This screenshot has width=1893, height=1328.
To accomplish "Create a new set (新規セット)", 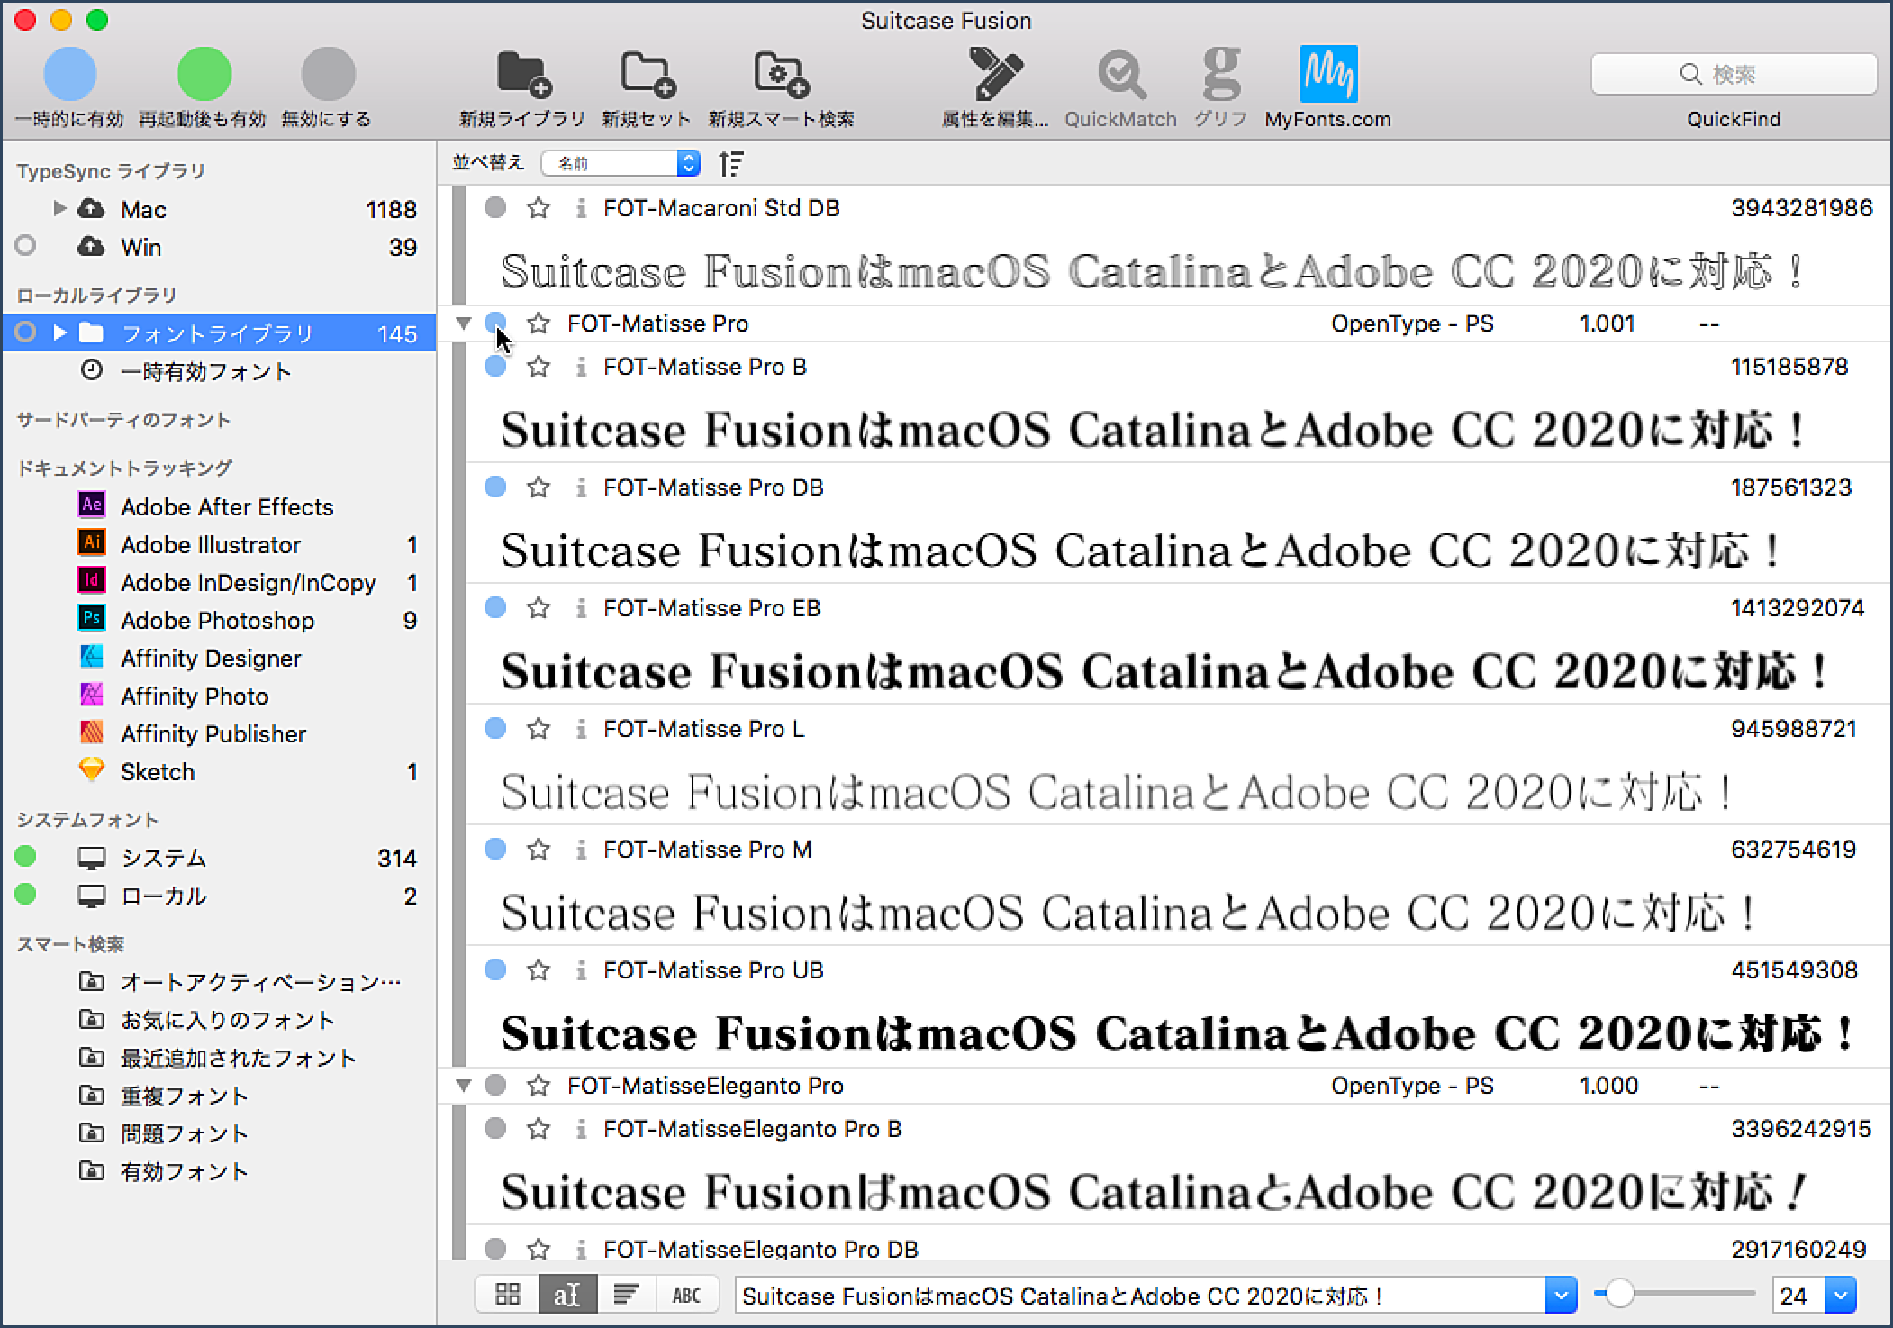I will tap(648, 74).
